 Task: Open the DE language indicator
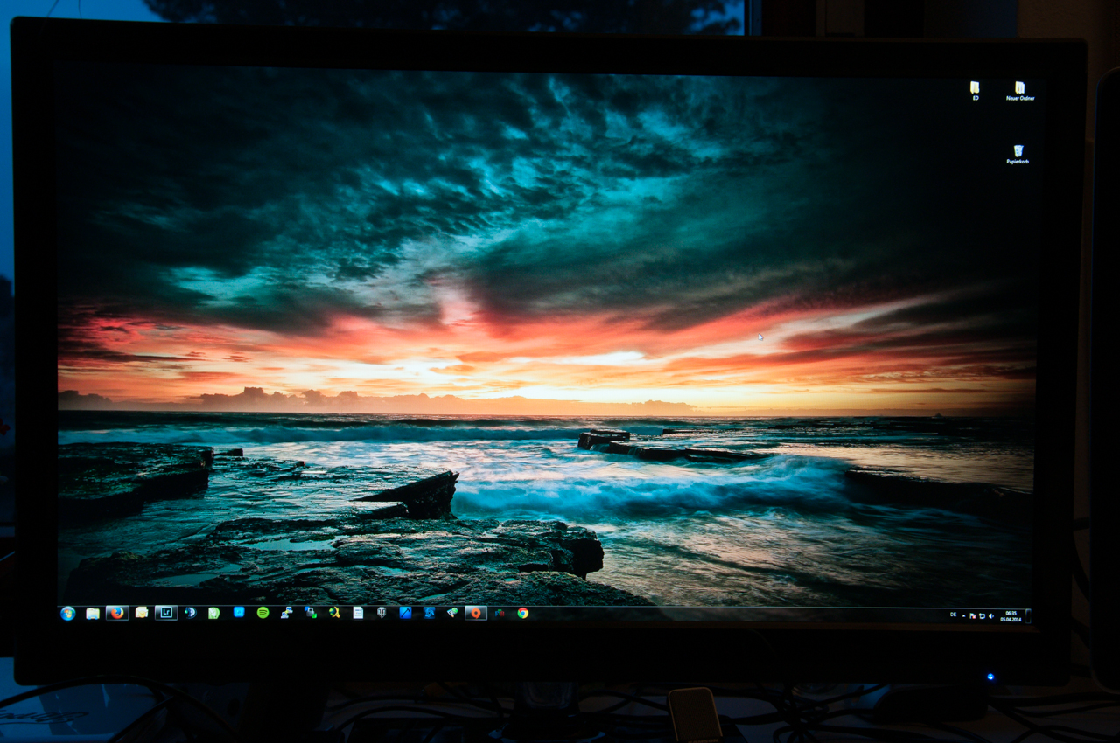pyautogui.click(x=953, y=615)
